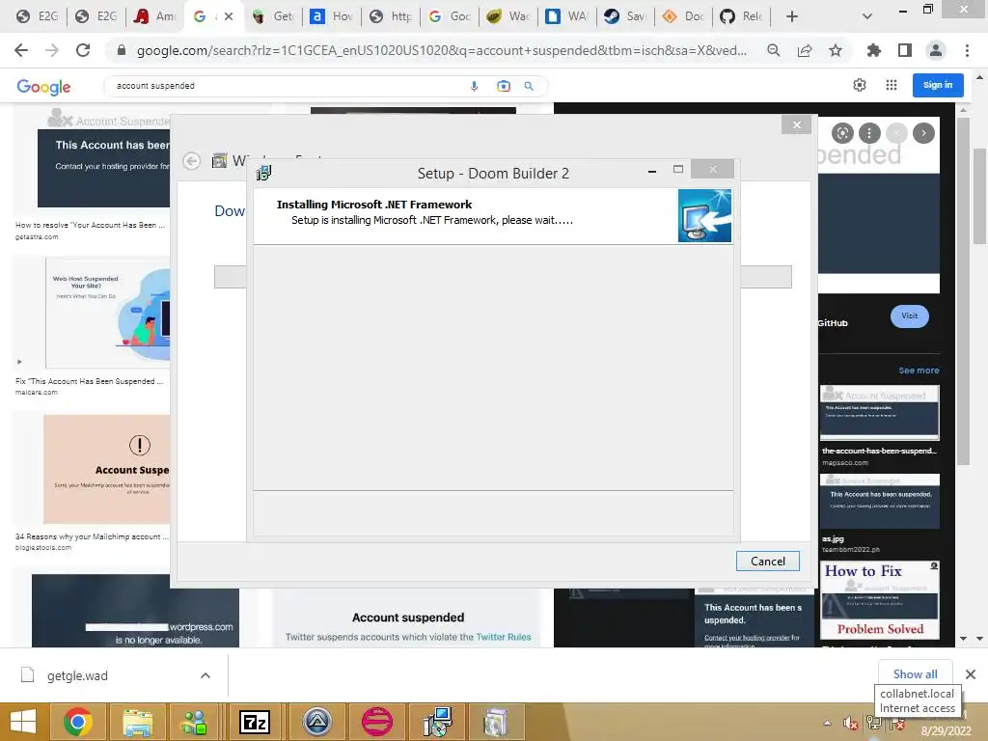The image size is (988, 741).
Task: Click back arrow in Windows Features dialog
Action: pyautogui.click(x=192, y=161)
